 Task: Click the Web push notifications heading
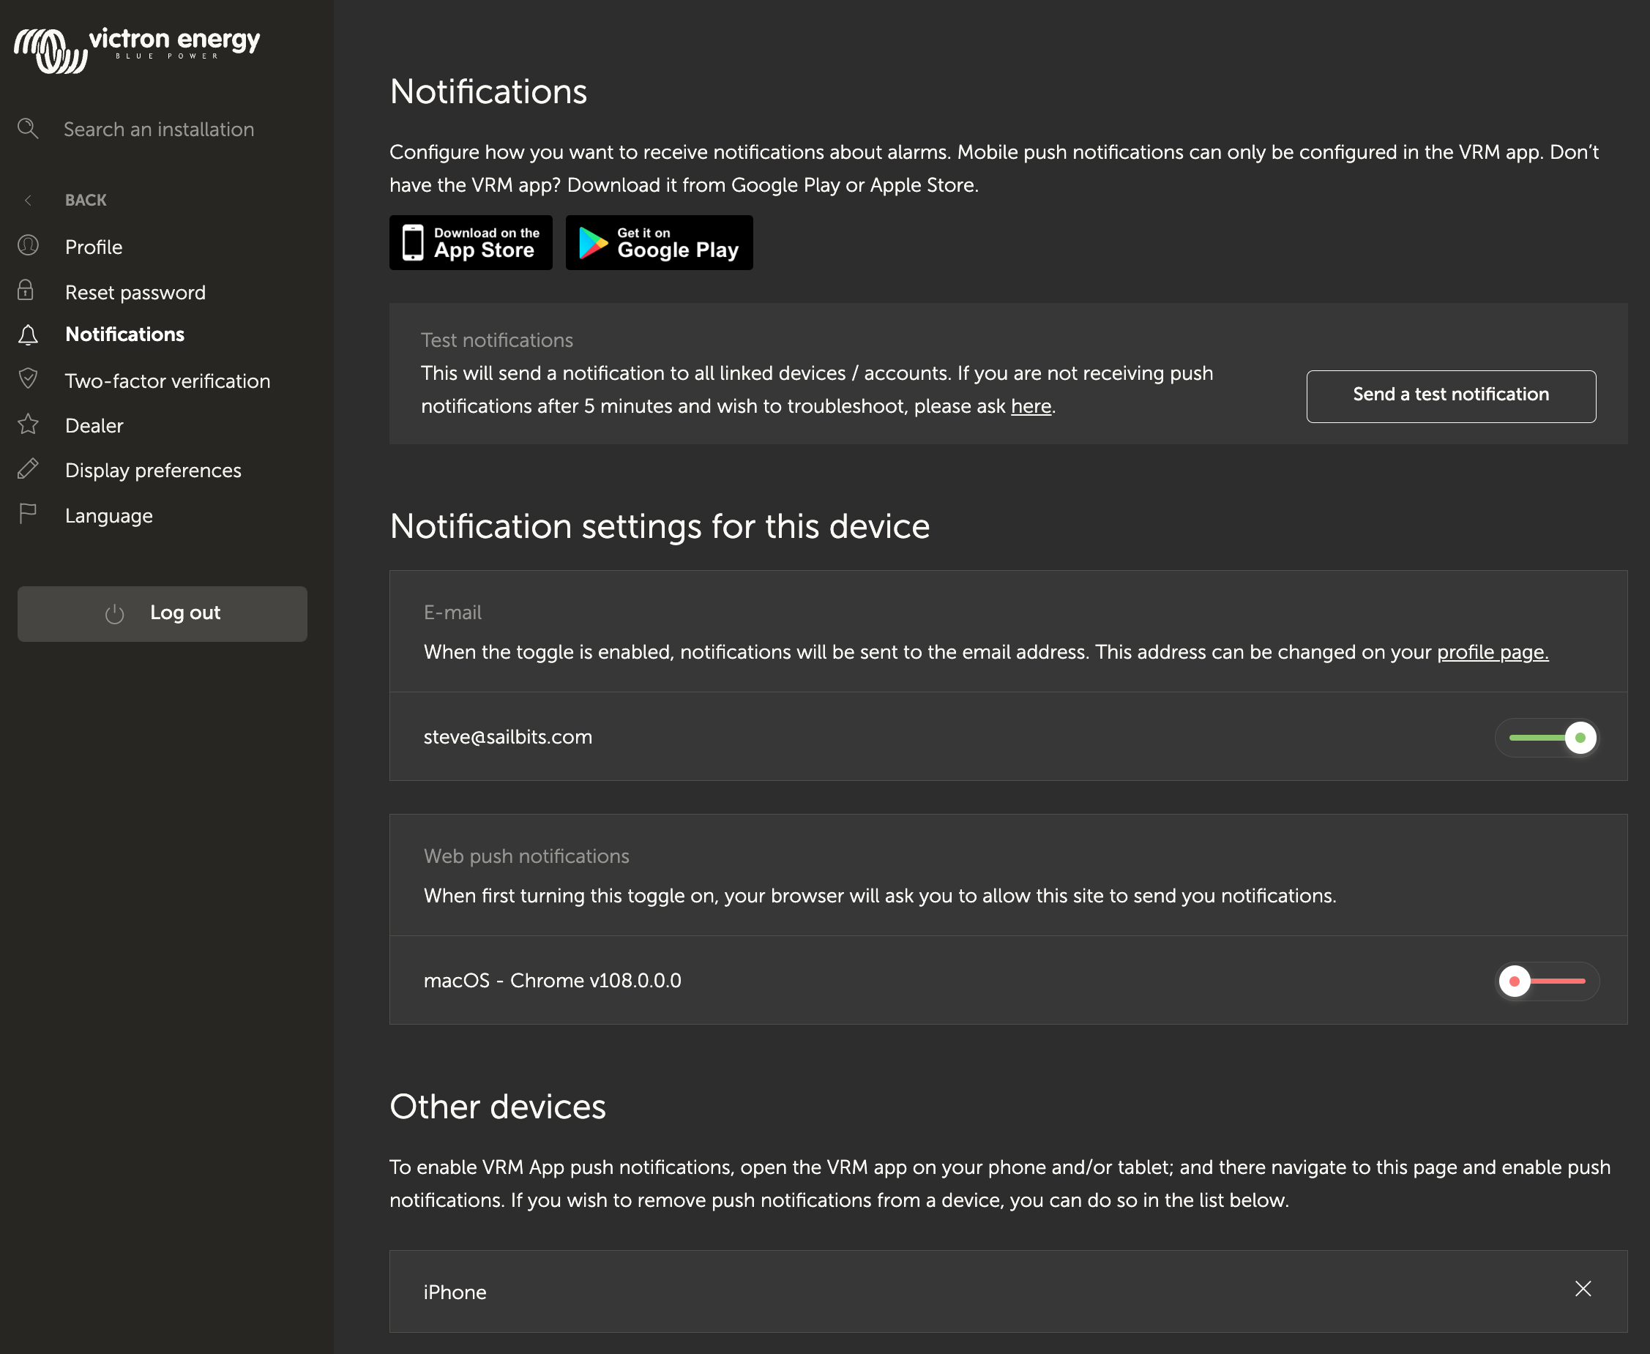click(x=526, y=856)
